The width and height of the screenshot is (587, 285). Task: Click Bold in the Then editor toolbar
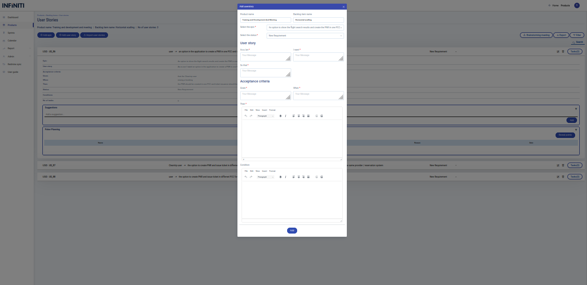tap(280, 116)
